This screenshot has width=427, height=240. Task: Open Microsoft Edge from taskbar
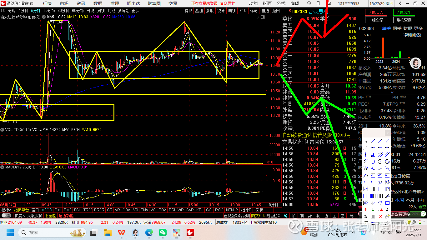[149, 232]
